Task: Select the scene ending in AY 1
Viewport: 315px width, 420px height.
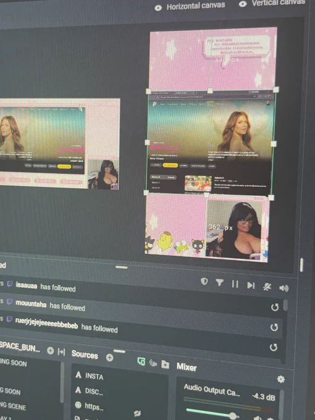Action: [x=6, y=418]
